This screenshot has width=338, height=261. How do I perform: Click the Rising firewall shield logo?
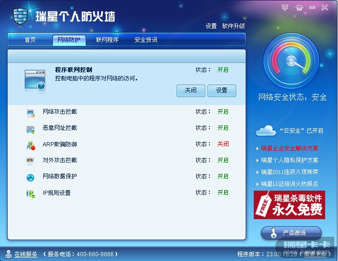point(20,17)
